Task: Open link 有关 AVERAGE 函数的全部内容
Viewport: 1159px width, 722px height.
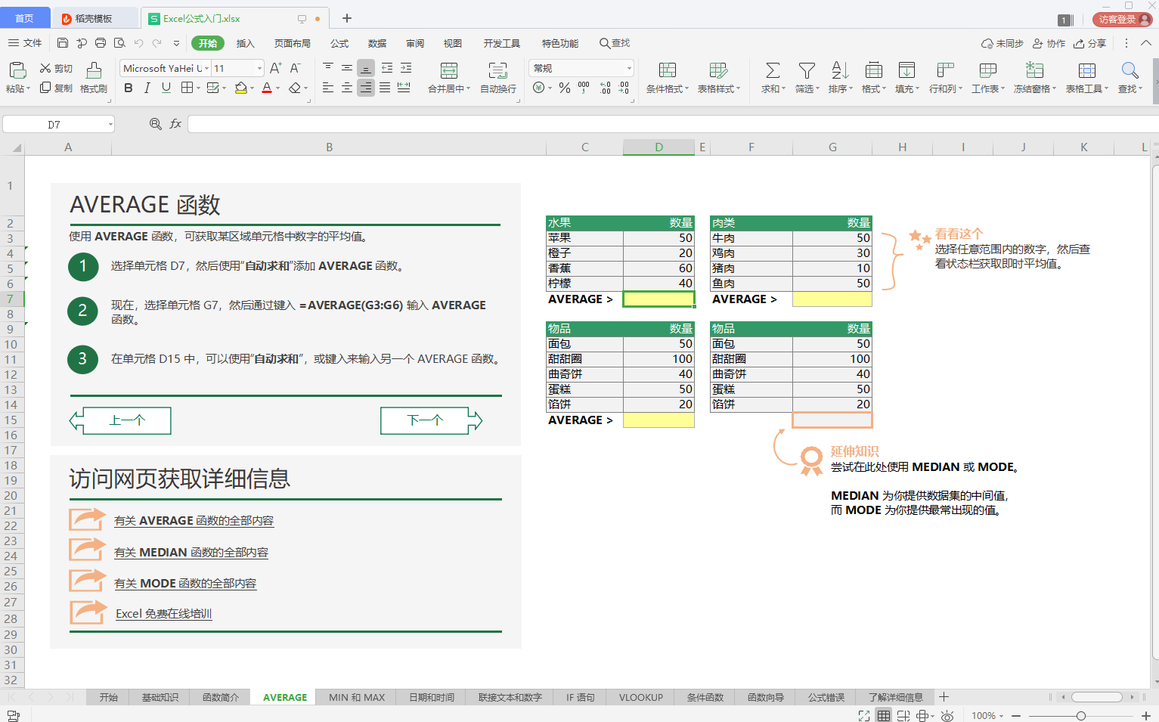Action: pos(194,521)
